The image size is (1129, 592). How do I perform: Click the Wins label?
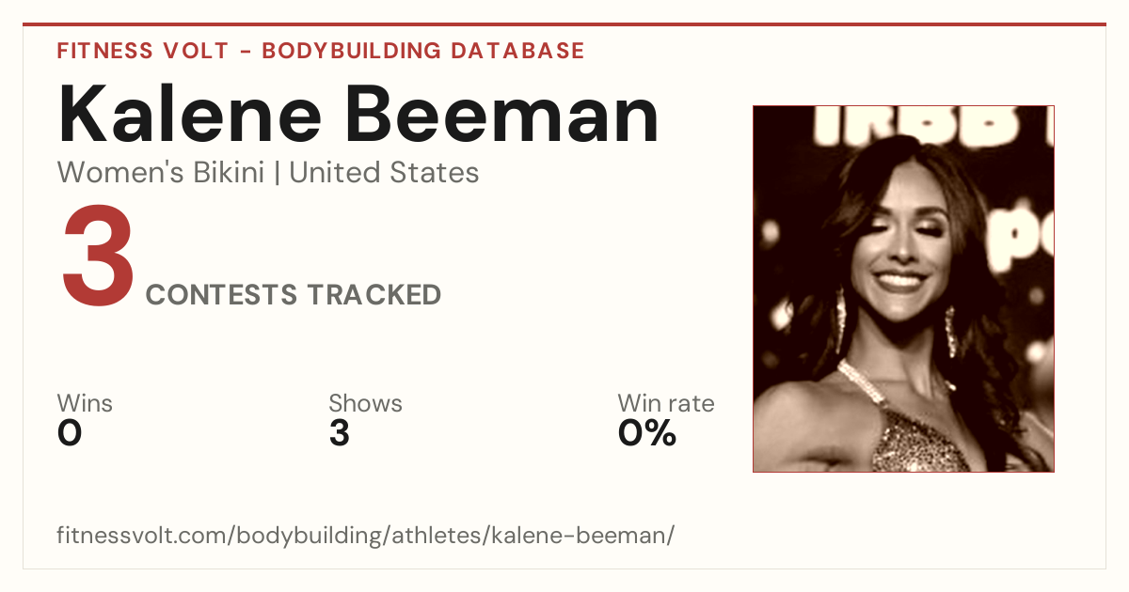point(85,404)
